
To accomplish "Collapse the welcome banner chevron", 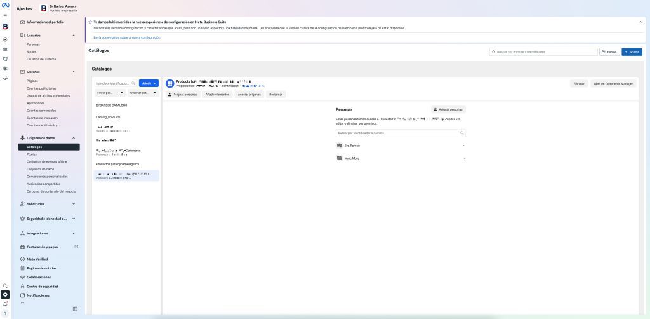I will point(640,22).
